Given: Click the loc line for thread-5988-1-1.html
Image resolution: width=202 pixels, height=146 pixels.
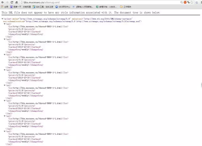Looking at the screenshot, I should click(x=38, y=88).
